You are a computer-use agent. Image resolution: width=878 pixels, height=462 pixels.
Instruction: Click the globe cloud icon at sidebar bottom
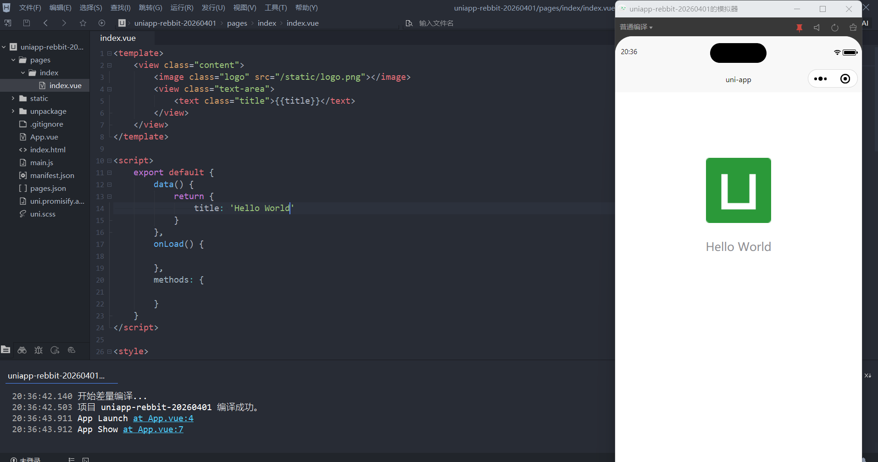[x=72, y=350]
